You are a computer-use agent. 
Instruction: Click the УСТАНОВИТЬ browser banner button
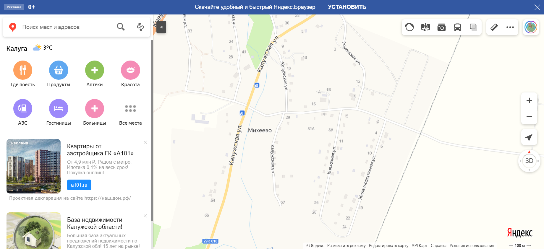coord(347,7)
